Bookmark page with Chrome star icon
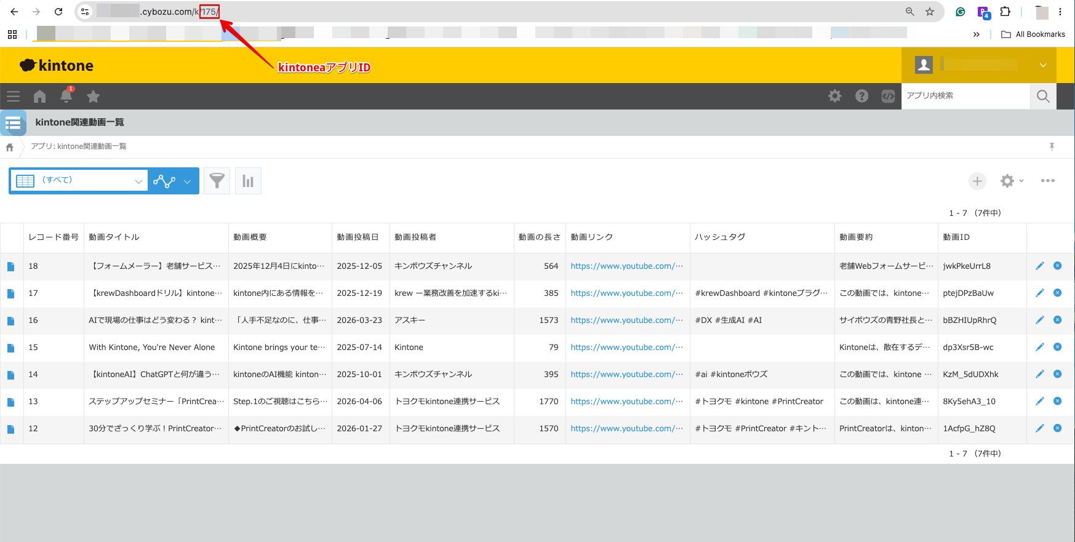The width and height of the screenshot is (1075, 542). tap(929, 12)
